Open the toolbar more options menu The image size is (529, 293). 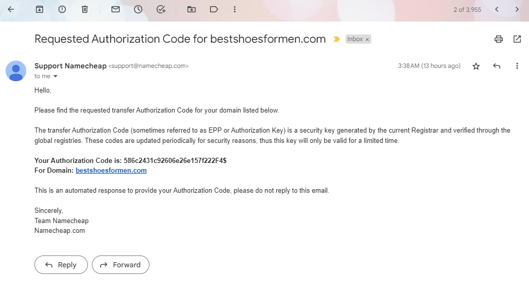235,9
